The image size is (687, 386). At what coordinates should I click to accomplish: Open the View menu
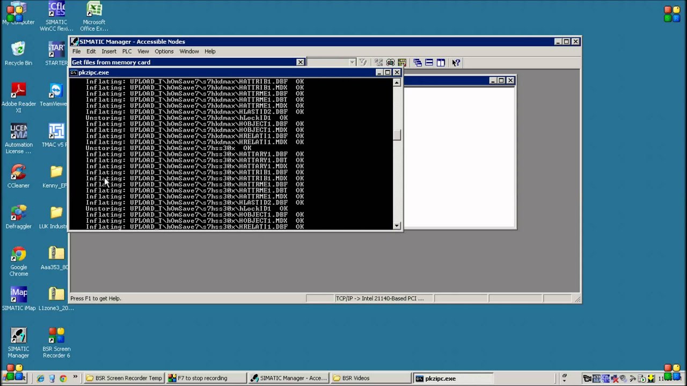[143, 51]
